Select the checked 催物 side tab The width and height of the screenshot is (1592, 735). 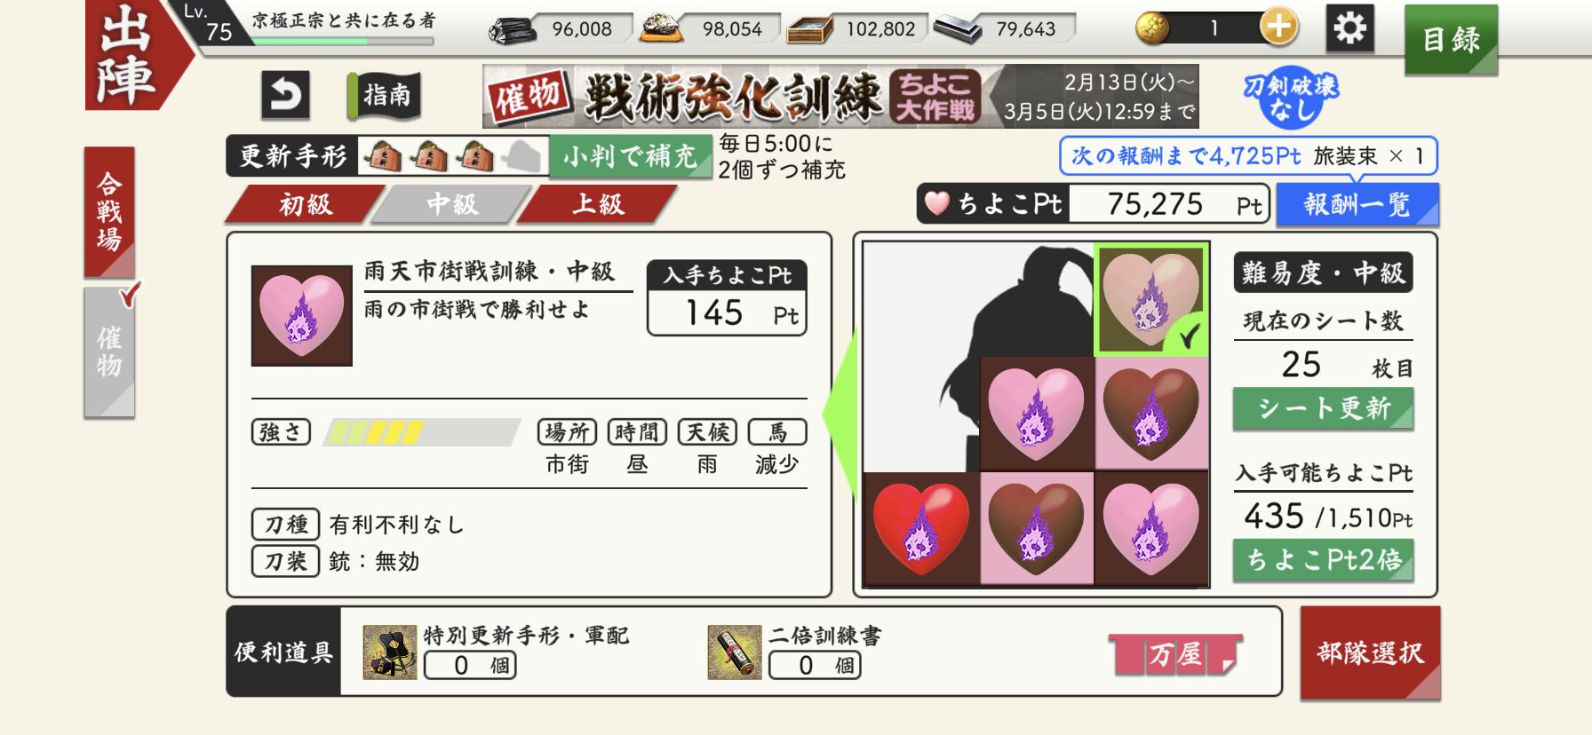109,352
